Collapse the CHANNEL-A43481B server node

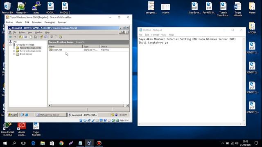click(10, 45)
